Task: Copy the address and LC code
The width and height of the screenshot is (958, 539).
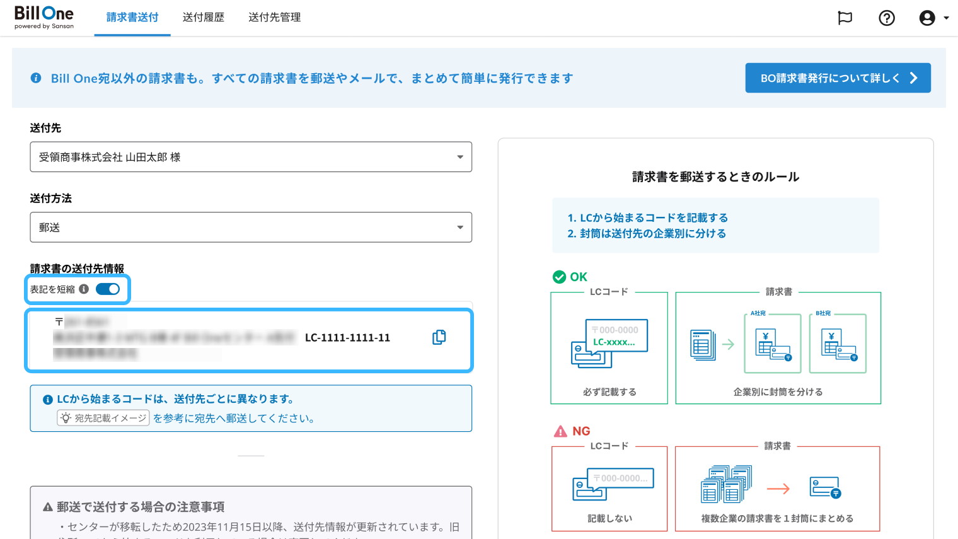Action: click(439, 337)
